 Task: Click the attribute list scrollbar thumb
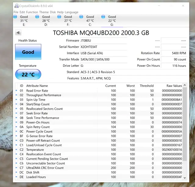[x=185, y=124]
